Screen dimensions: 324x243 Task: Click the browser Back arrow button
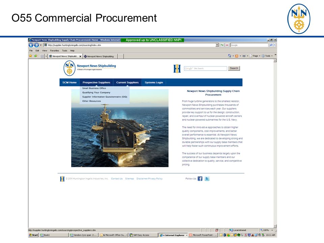[31, 45]
